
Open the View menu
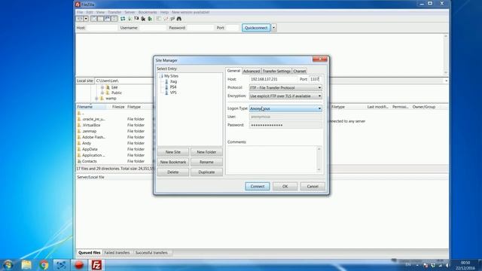coord(100,12)
